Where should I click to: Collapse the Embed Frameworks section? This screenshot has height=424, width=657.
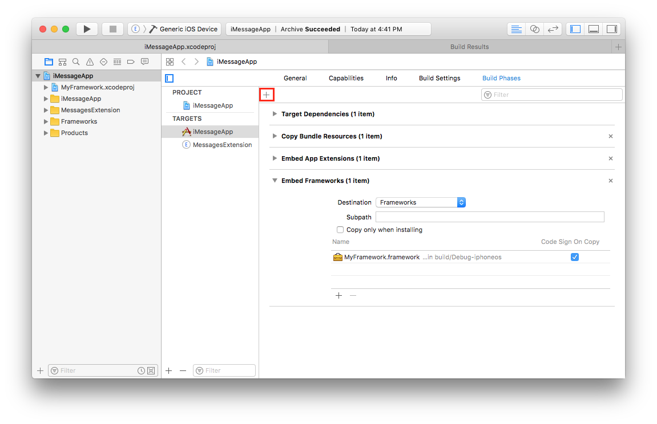click(x=275, y=181)
